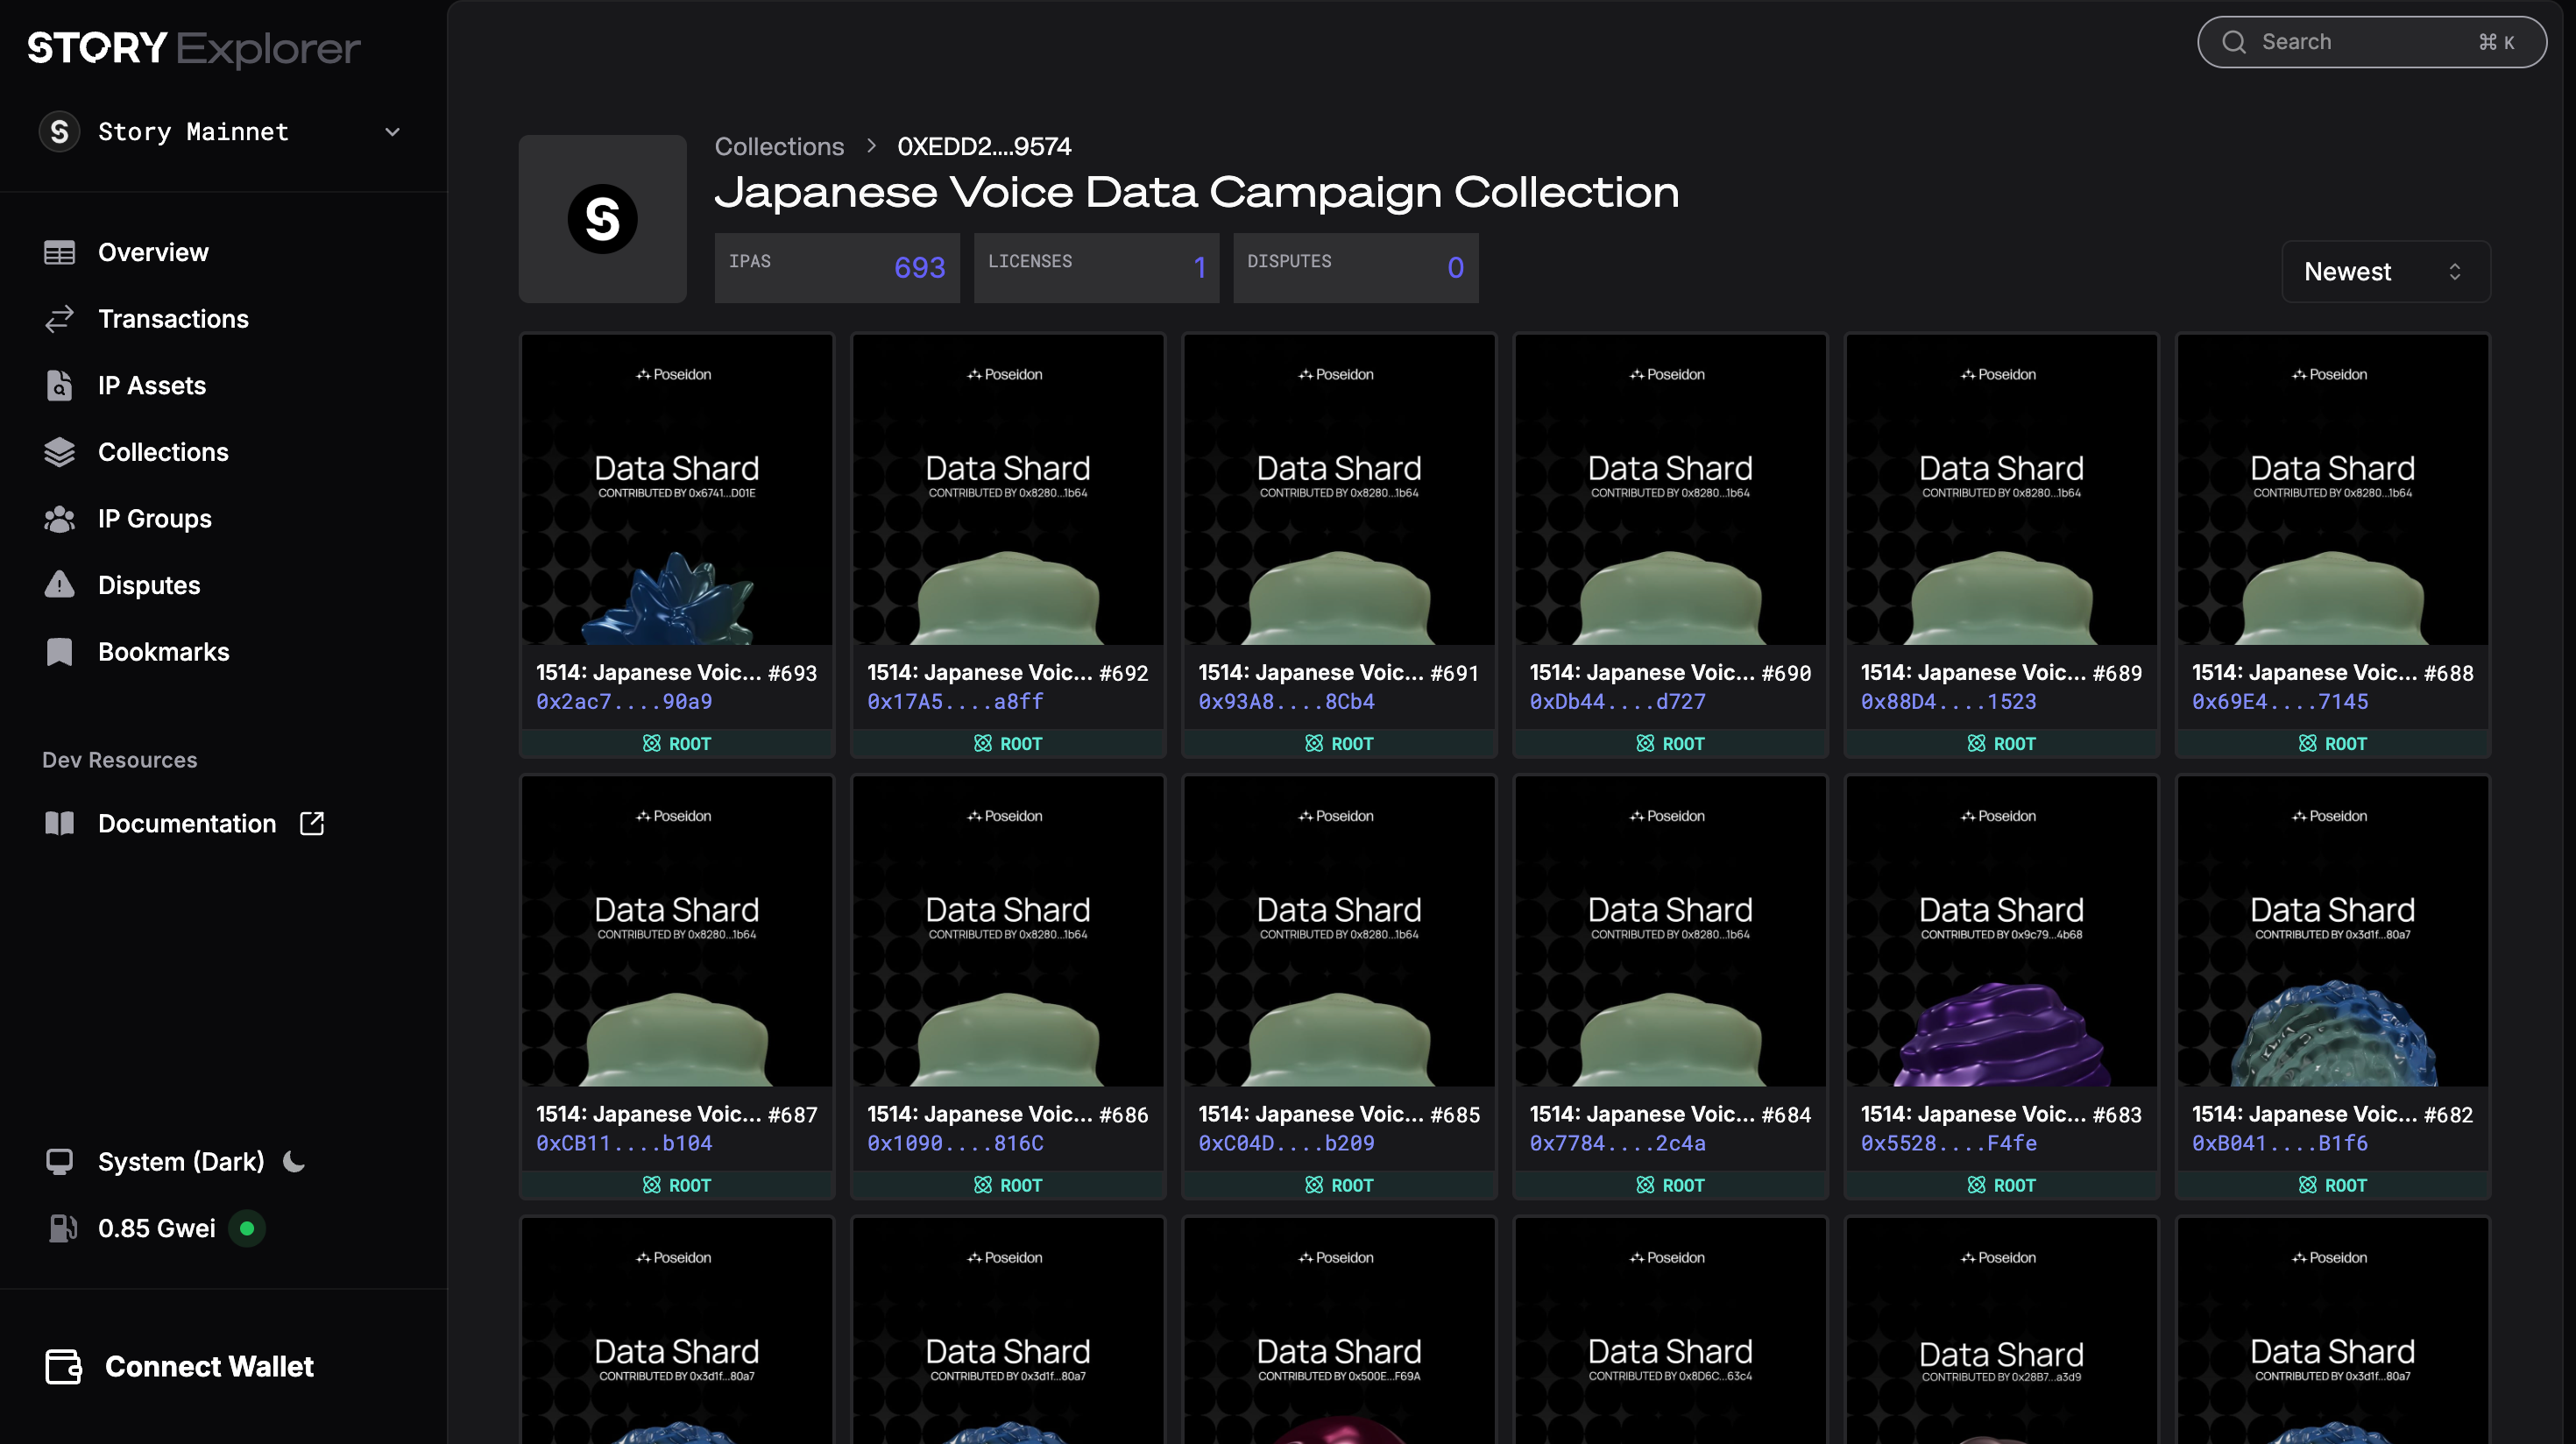Image resolution: width=2576 pixels, height=1444 pixels.
Task: Click the IP Groups people icon
Action: coord(59,519)
